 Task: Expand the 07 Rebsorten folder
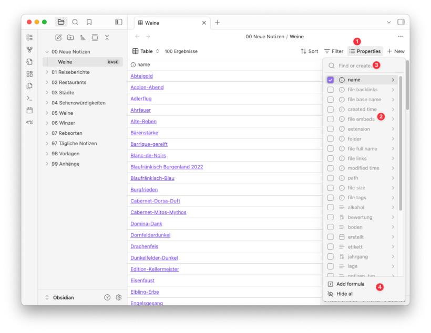(47, 133)
